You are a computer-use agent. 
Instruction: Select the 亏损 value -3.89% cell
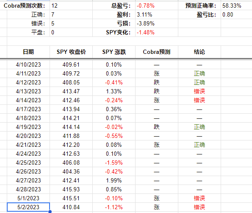[x=157, y=23]
